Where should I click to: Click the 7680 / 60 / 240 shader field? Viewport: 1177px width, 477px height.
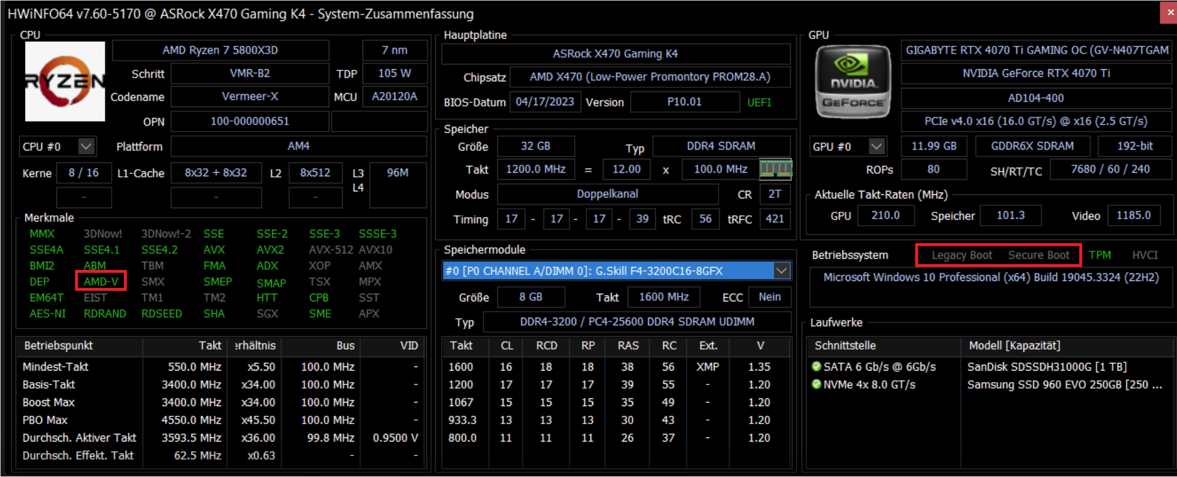pos(1110,169)
